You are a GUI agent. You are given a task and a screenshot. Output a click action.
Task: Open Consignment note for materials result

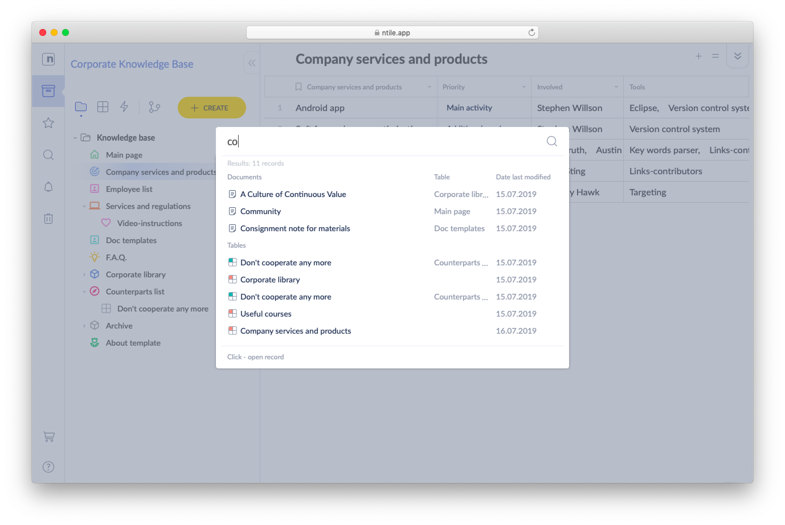click(x=295, y=228)
